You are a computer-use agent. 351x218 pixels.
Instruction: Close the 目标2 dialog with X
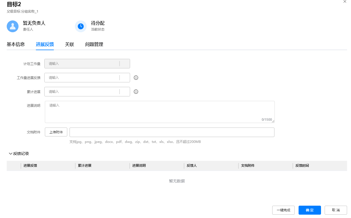(345, 2)
